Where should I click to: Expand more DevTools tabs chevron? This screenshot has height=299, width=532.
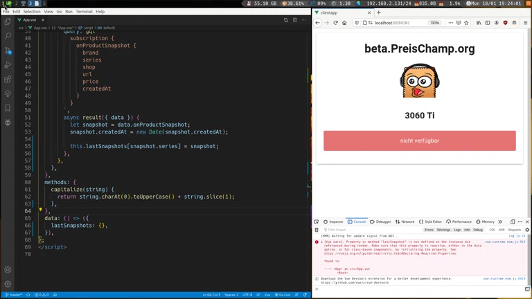[500, 221]
